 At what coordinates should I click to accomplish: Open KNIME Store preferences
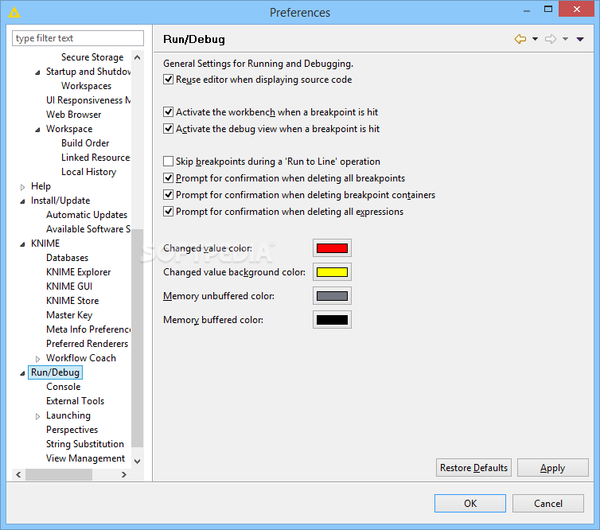[72, 300]
